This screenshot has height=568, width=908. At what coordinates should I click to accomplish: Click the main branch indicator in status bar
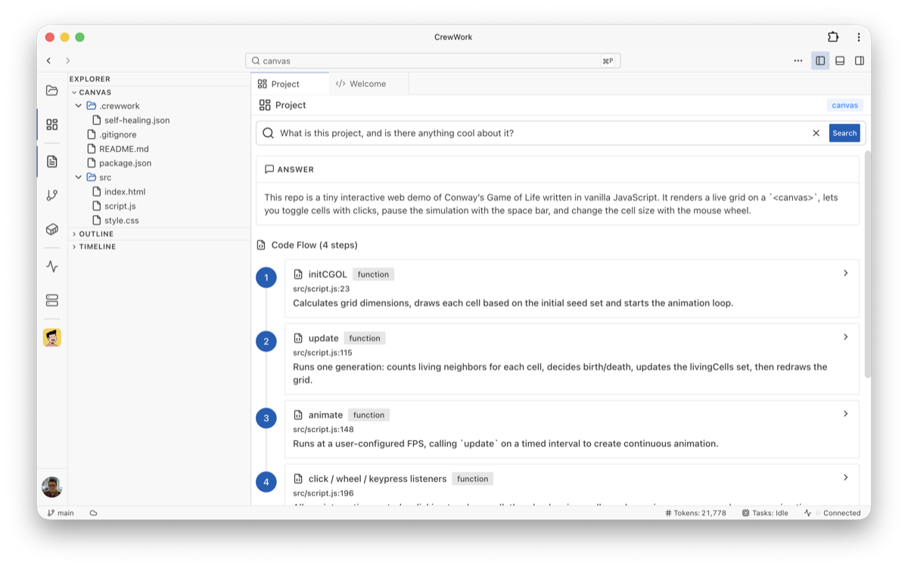pyautogui.click(x=61, y=513)
